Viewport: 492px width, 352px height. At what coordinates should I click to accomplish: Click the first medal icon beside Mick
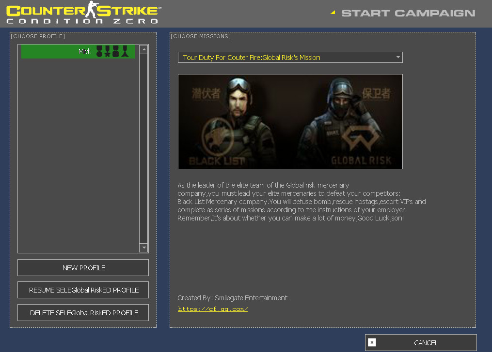click(99, 51)
